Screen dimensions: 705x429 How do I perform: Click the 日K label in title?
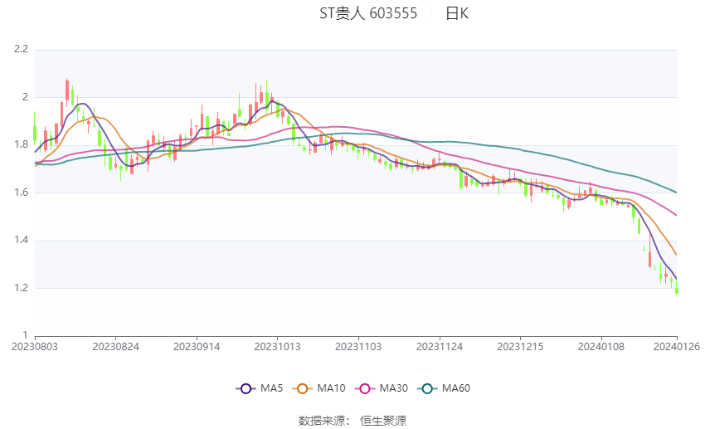pyautogui.click(x=457, y=13)
